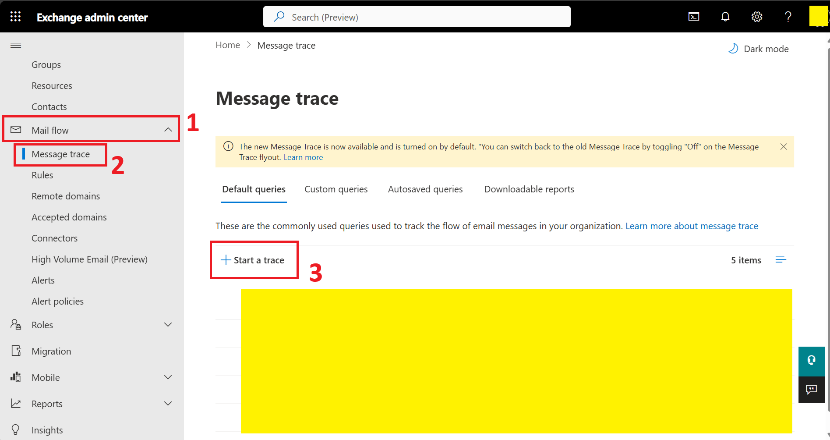Click the Migration icon in sidebar
The image size is (830, 440).
click(x=16, y=351)
